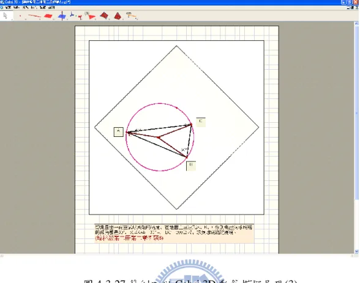This screenshot has height=283, width=360.
Task: Click the label box for point B
Action: (191, 166)
